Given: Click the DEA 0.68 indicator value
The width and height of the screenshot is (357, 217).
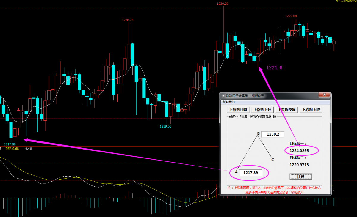Looking at the screenshot, I should click(12, 149).
